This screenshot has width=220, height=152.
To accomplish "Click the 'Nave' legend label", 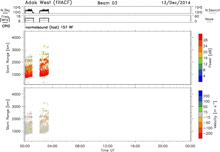I will [209, 19].
